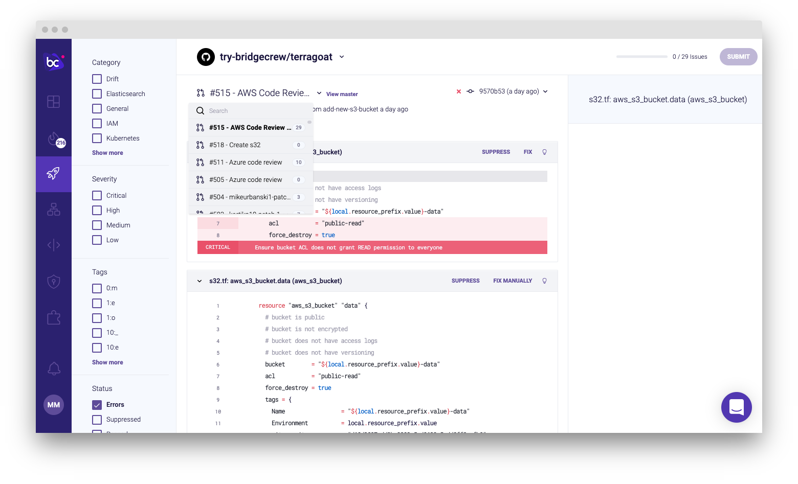Open the network hierarchy sidebar icon
Screen dimensions: 798x484
point(54,209)
